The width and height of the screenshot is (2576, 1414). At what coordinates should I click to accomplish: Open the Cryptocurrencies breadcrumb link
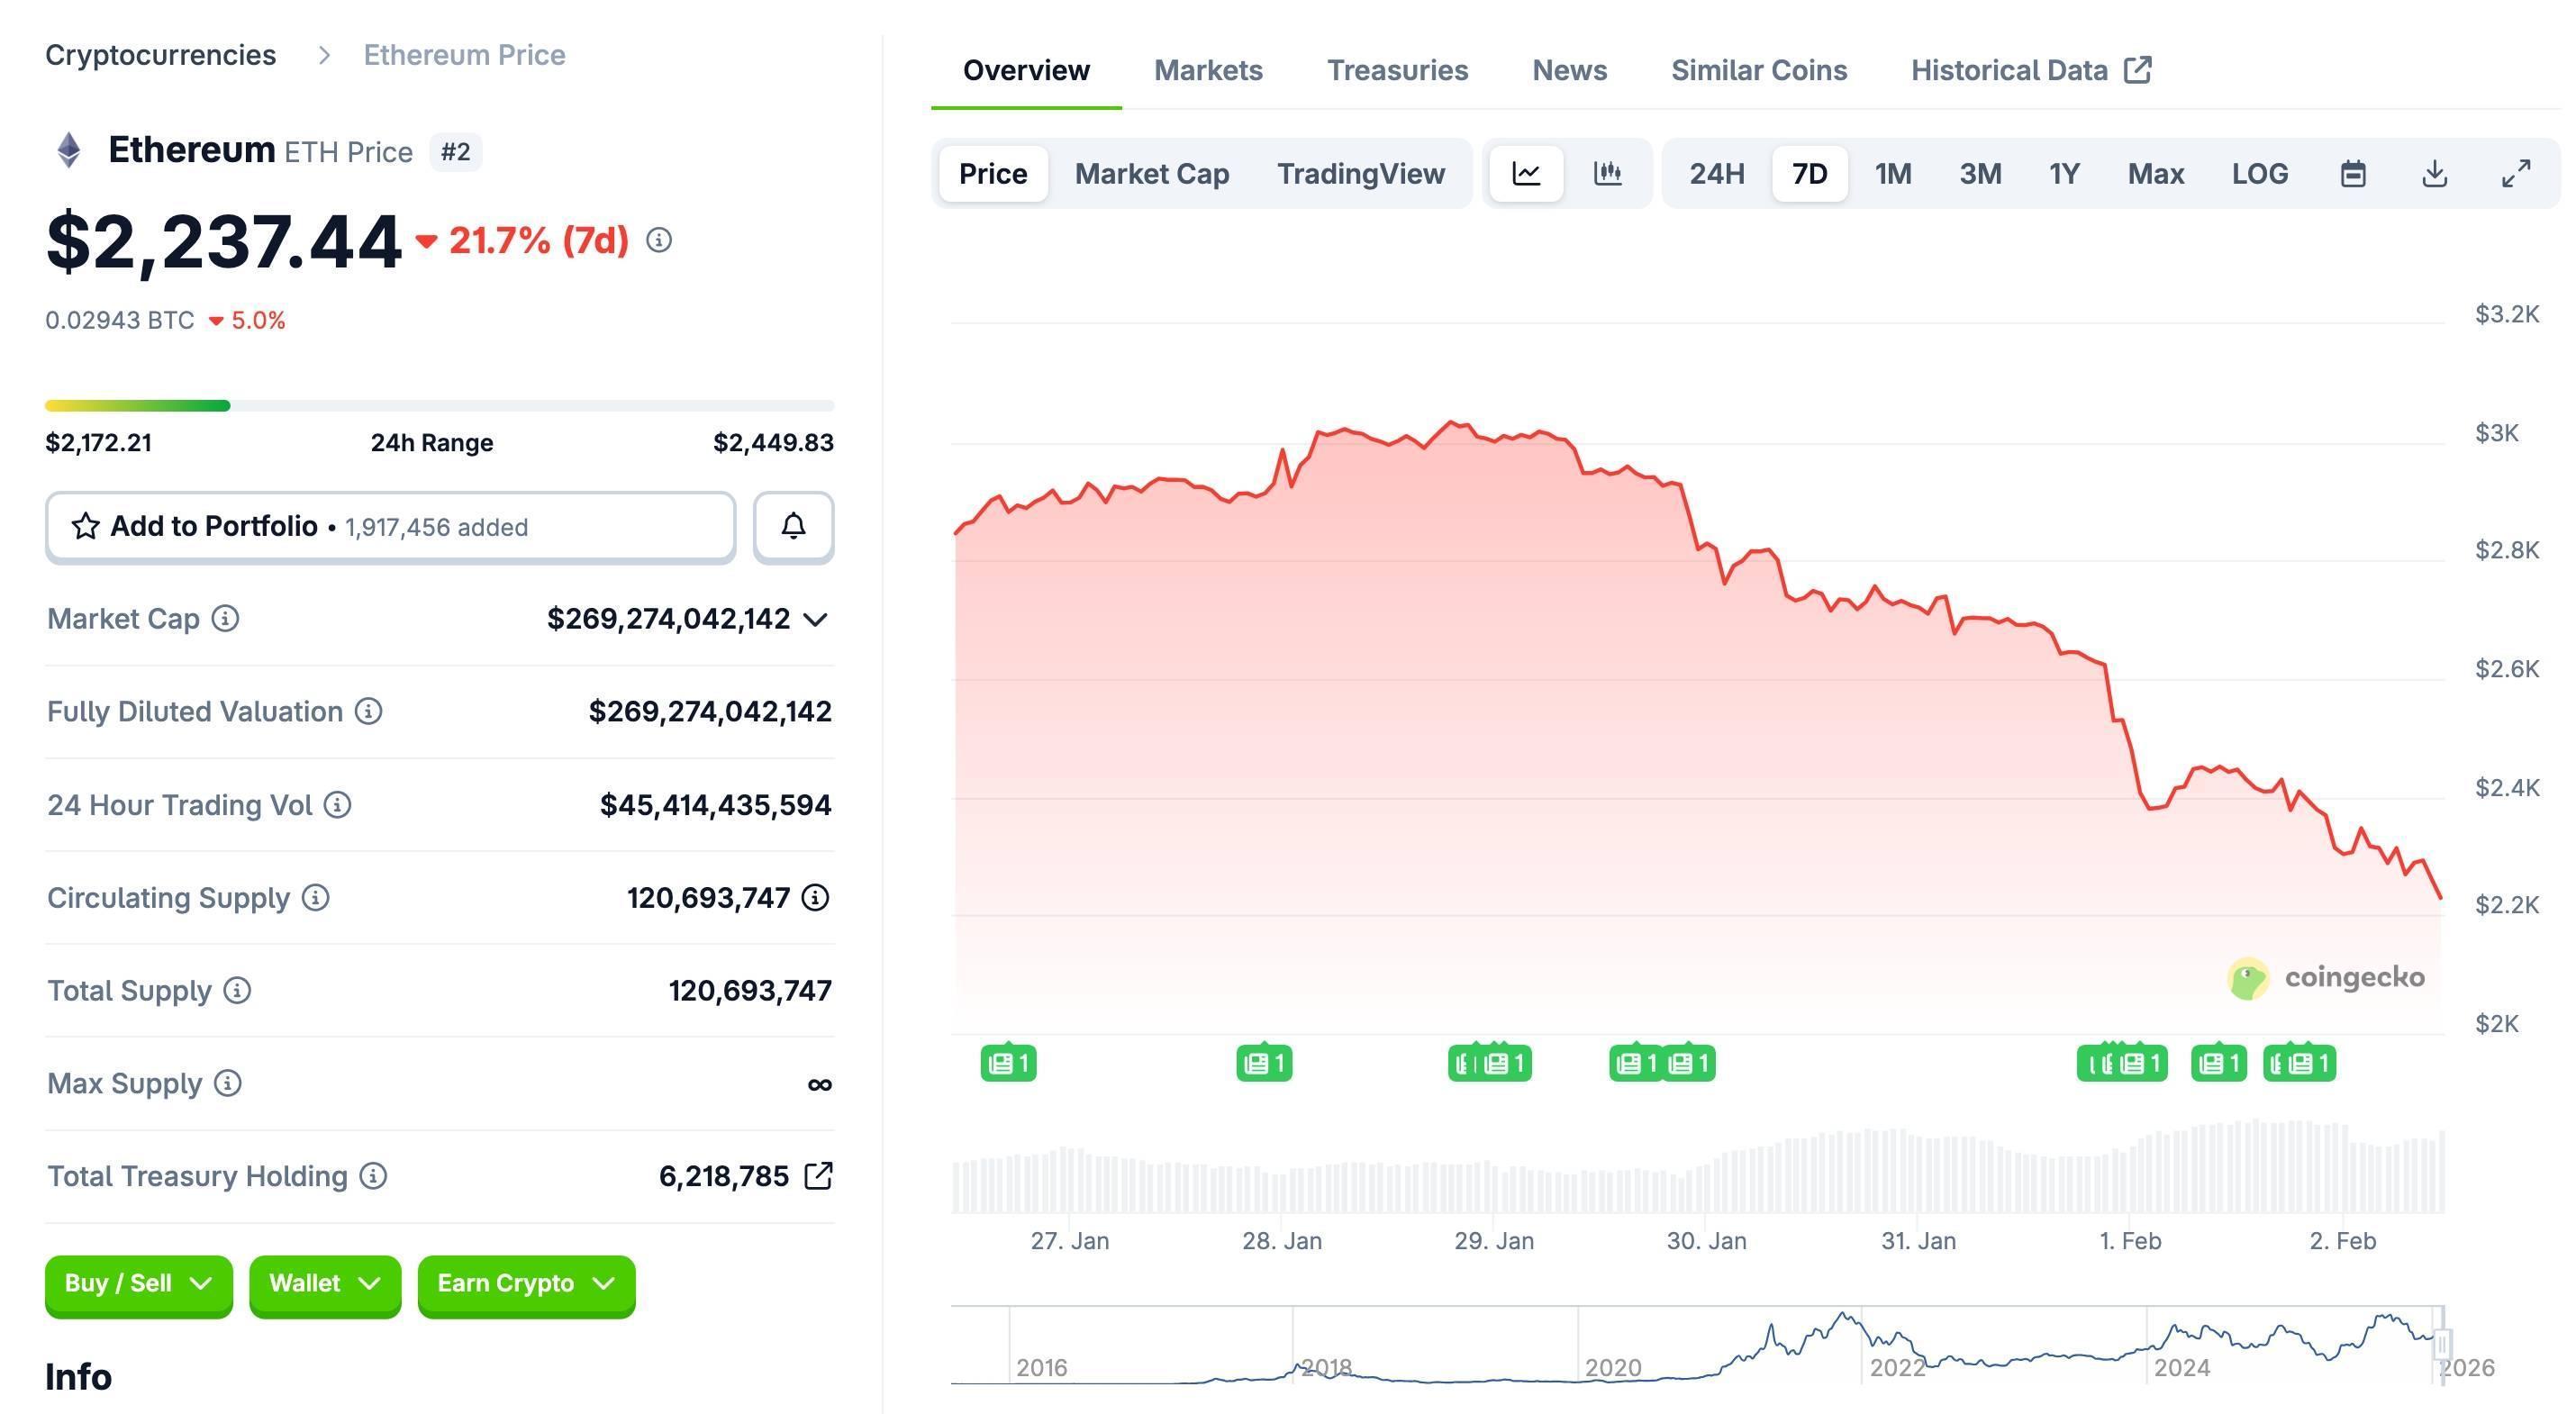click(161, 54)
